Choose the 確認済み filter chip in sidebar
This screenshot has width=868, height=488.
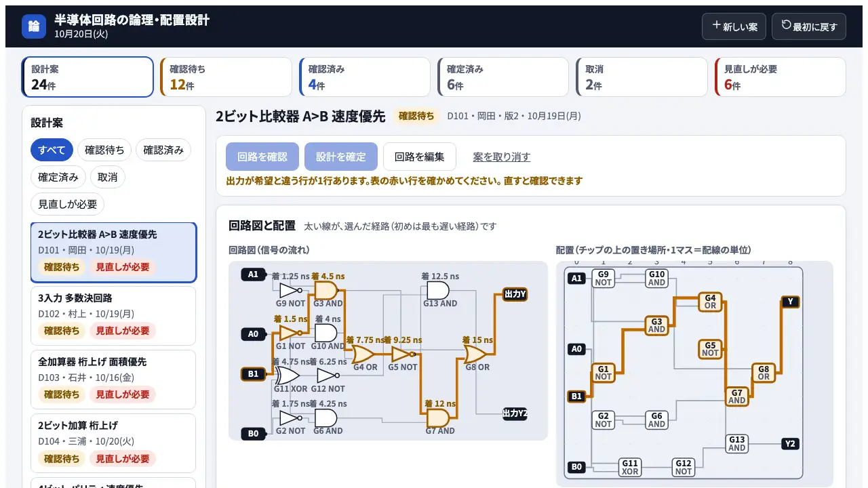[x=163, y=150]
